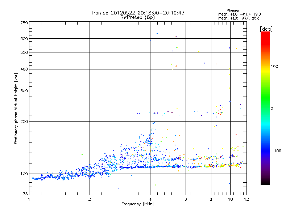Click the 'mean, sd,X: 95.6, 25.3' line
Image resolution: width=290 pixels, height=217 pixels.
[239, 18]
